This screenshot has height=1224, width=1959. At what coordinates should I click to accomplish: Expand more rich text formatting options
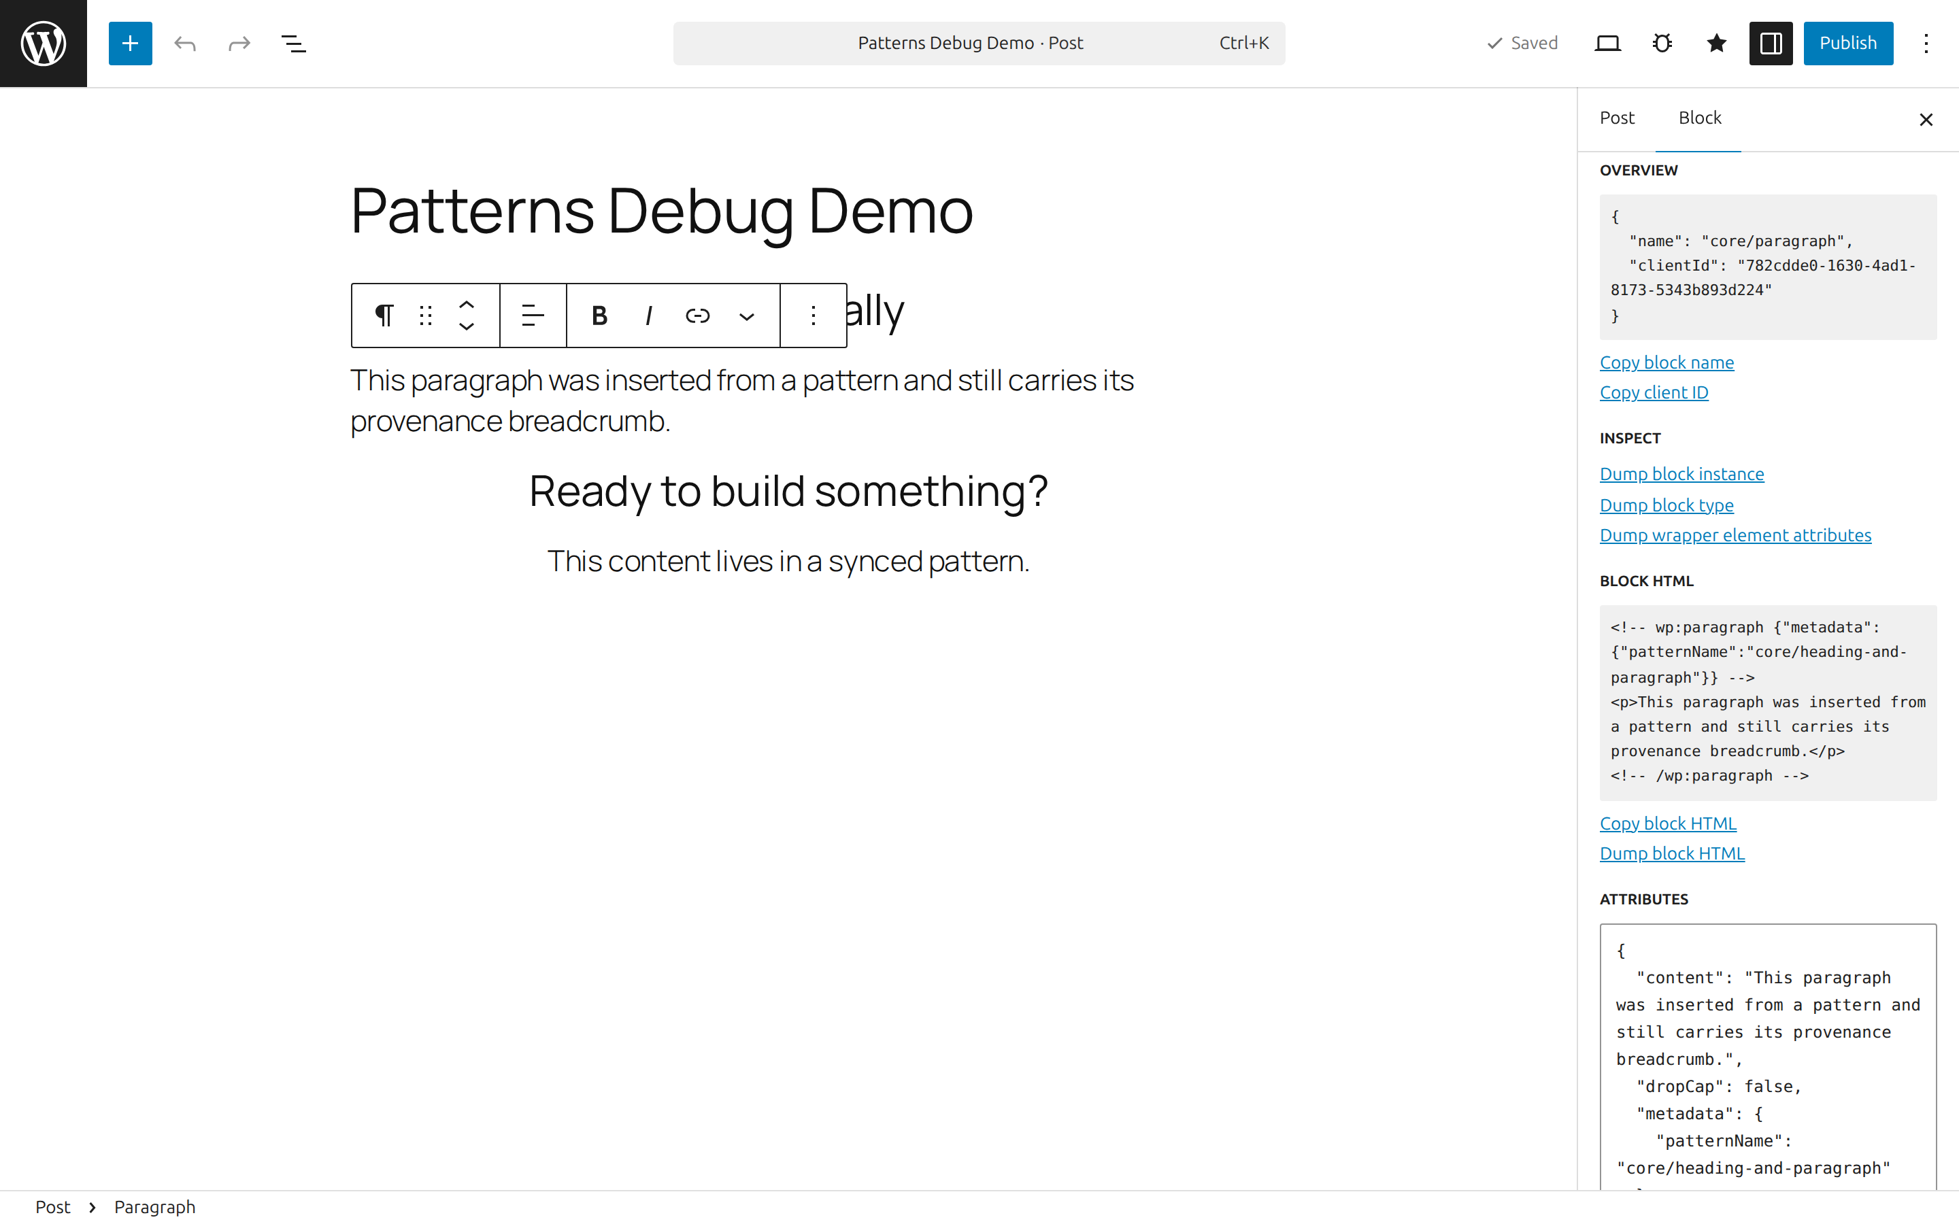747,315
